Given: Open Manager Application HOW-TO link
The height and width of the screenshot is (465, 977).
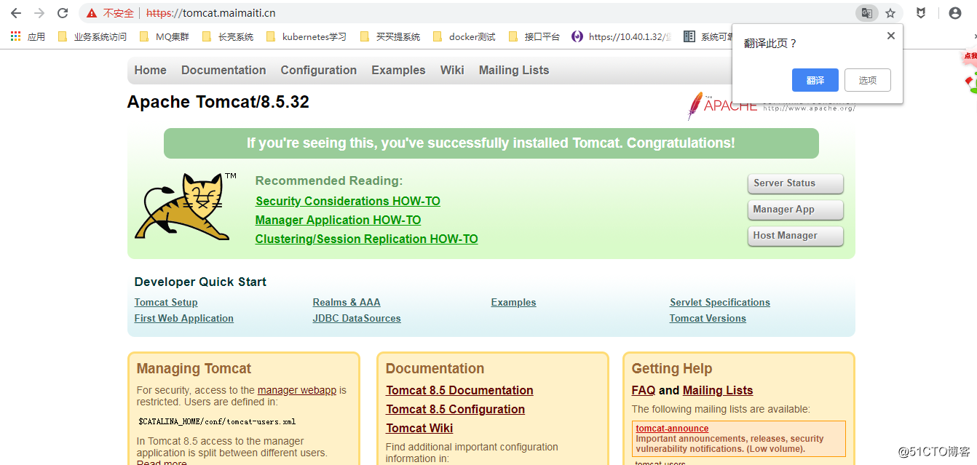Looking at the screenshot, I should [338, 220].
